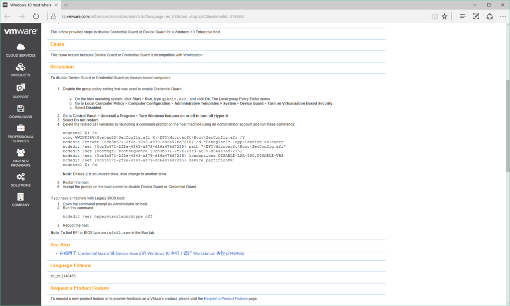
Task: Click the 'device partition=X:' command line
Action: pyautogui.click(x=148, y=160)
